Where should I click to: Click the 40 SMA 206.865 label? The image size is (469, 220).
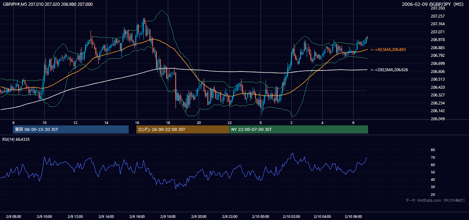(x=388, y=49)
